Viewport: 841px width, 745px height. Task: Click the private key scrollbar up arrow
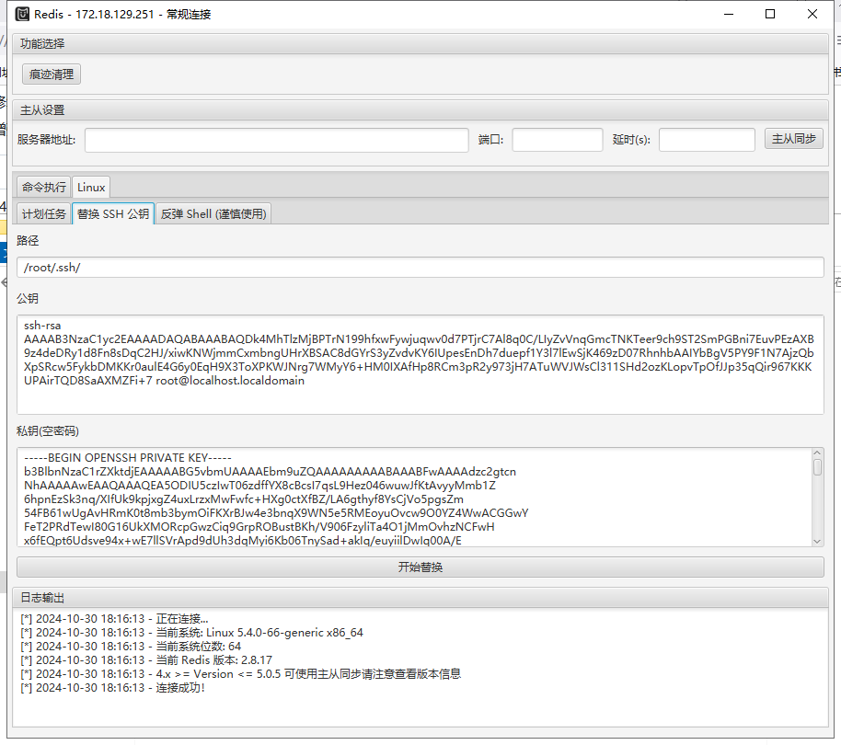(817, 453)
